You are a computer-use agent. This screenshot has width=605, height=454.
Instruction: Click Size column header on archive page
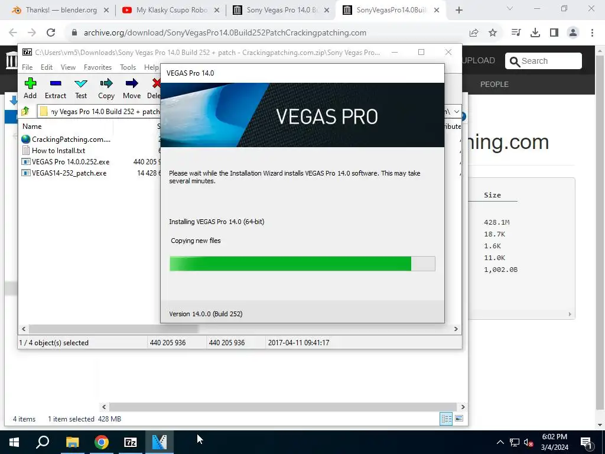pyautogui.click(x=492, y=195)
